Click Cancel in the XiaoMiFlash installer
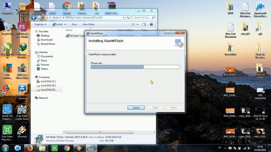Image resolution: width=271 pixels, height=152 pixels. click(x=136, y=108)
